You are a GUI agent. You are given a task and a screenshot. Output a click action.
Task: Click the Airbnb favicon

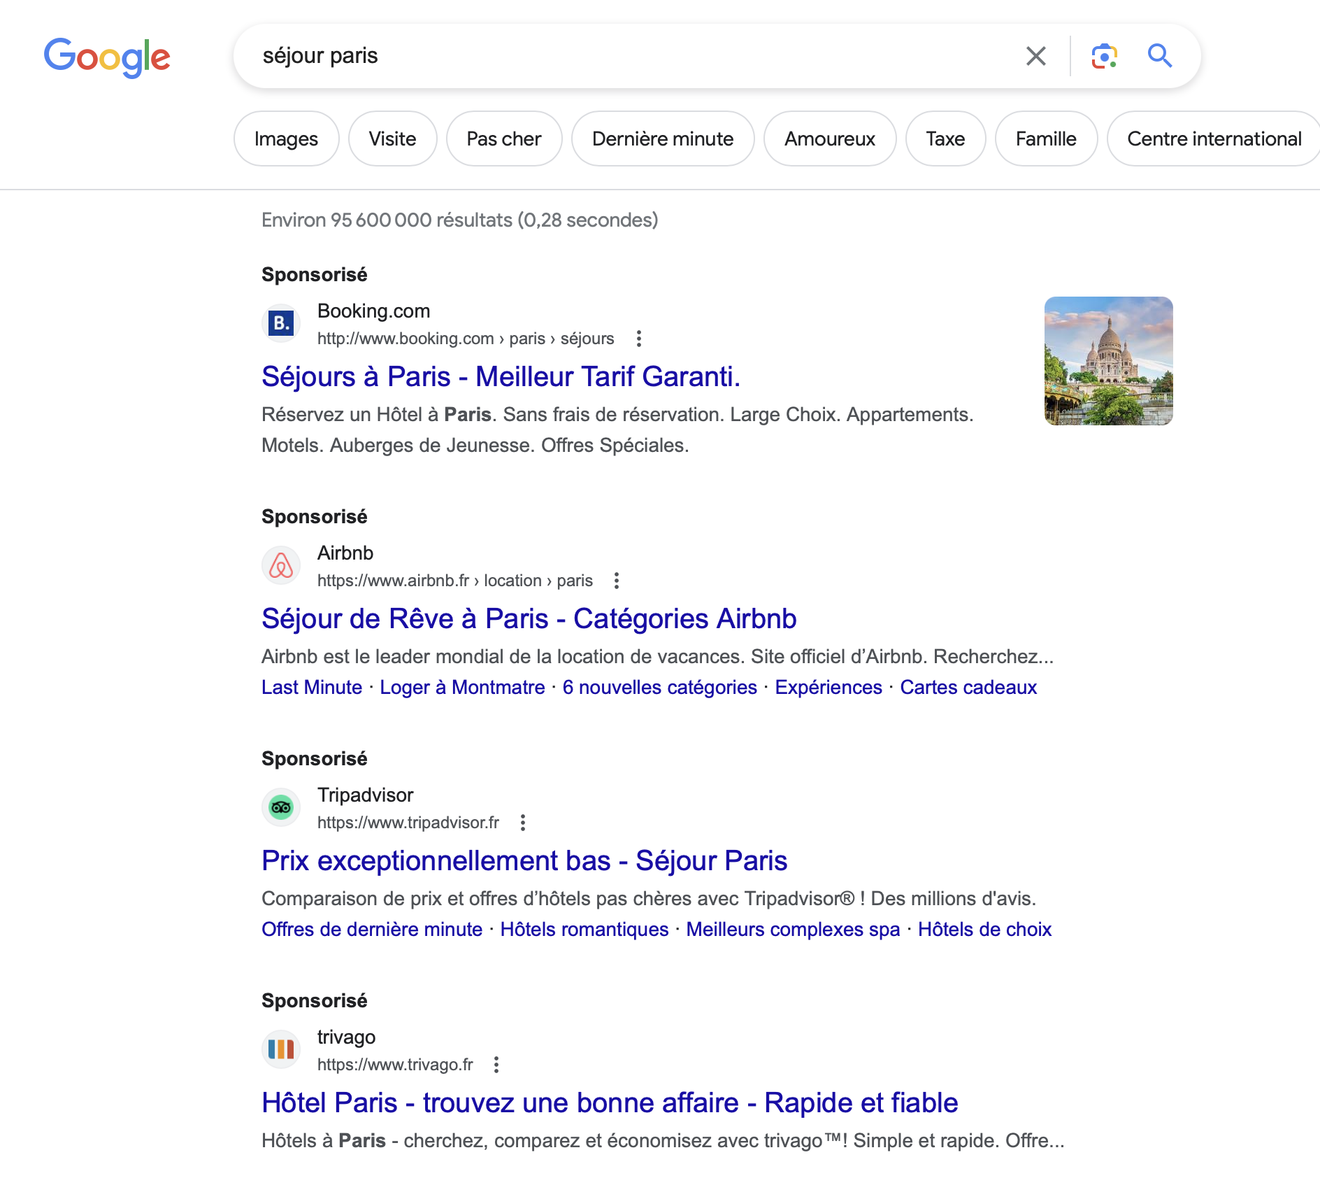click(281, 565)
